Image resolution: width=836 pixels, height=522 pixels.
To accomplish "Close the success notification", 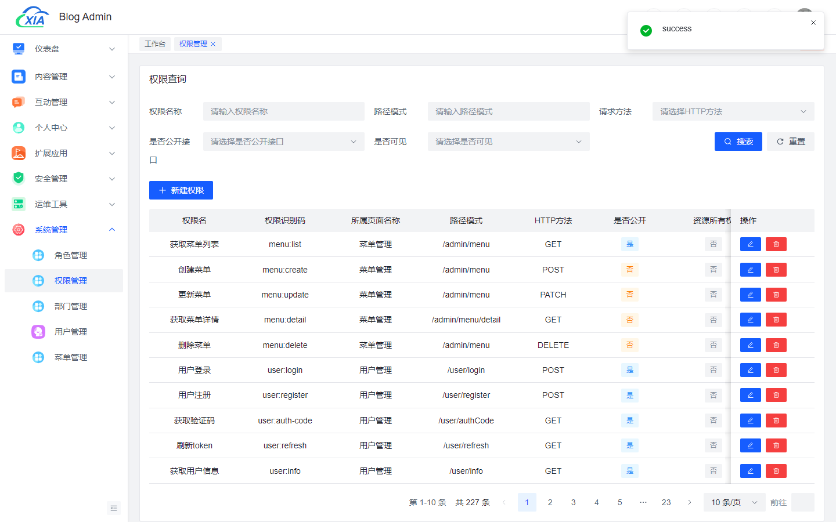I will (x=813, y=23).
